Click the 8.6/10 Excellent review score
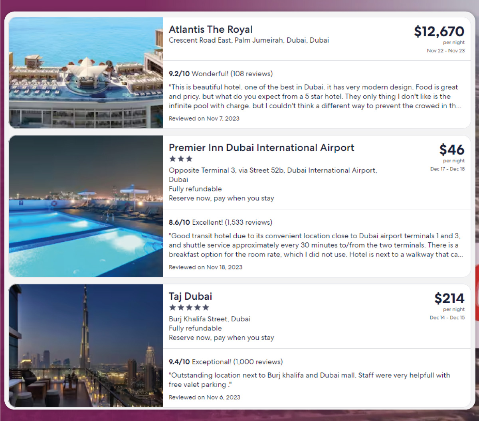This screenshot has height=421, width=479. coord(220,222)
